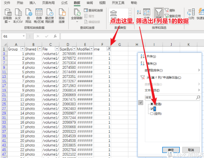Click the 确定 (OK) button
The height and width of the screenshot is (158, 204).
tap(171, 149)
